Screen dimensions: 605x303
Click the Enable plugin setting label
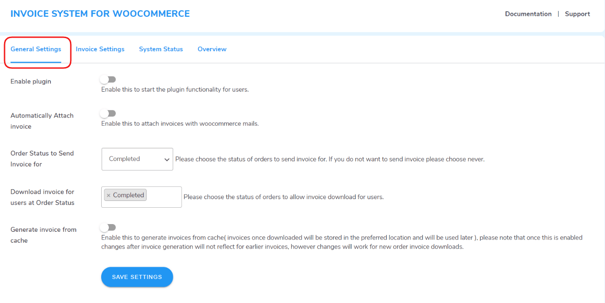[x=30, y=81]
